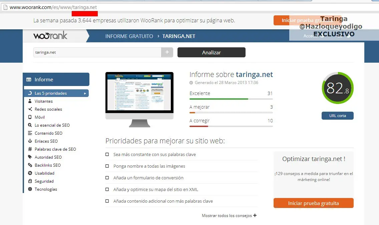
Task: Click the Autoridad SEO tag icon
Action: click(30, 157)
